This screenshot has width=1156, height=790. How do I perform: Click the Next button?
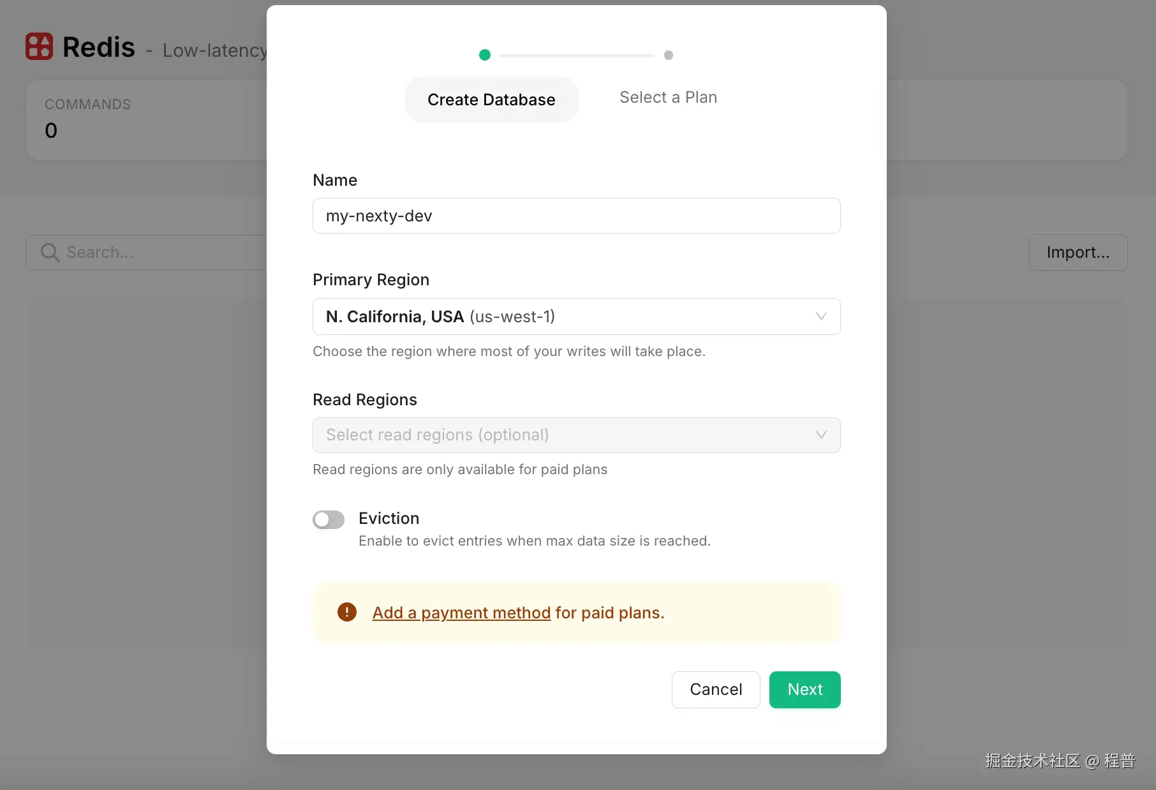coord(804,689)
